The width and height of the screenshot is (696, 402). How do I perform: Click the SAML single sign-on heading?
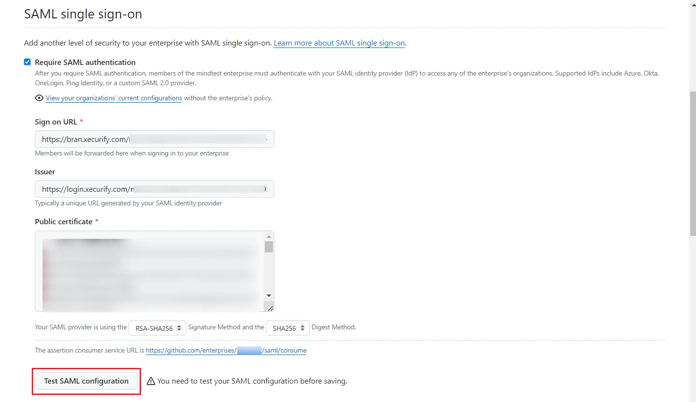tap(83, 14)
